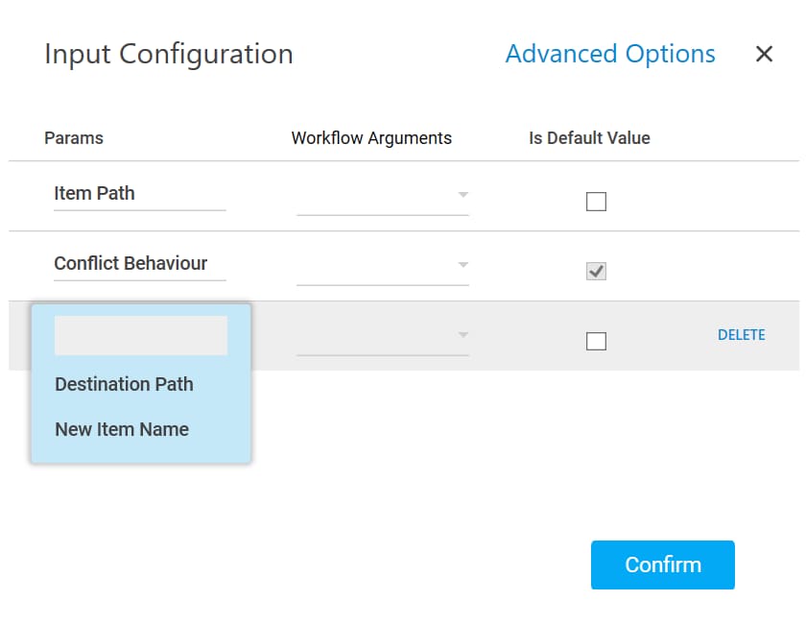The image size is (806, 625).
Task: Close the Input Configuration dialog
Action: [764, 54]
